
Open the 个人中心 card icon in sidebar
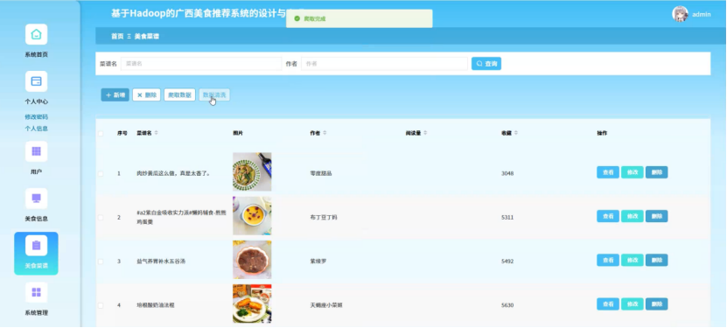click(36, 81)
